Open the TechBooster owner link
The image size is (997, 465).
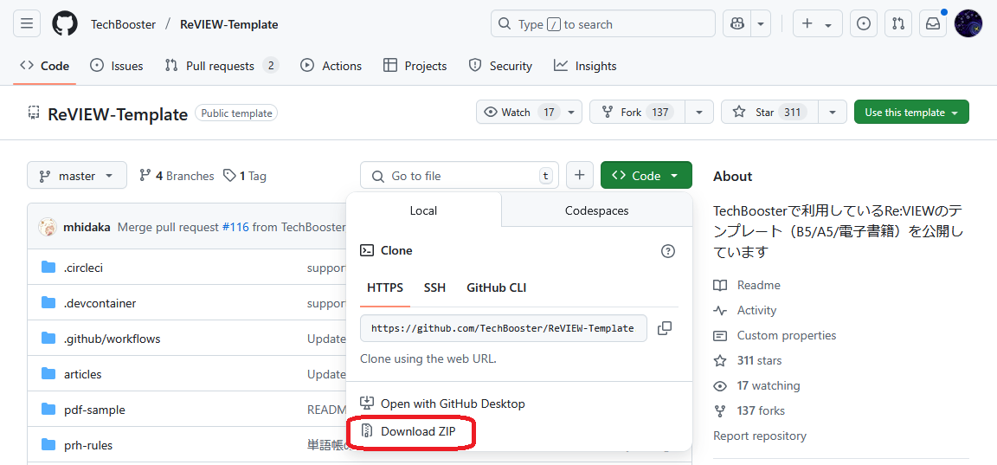(124, 25)
